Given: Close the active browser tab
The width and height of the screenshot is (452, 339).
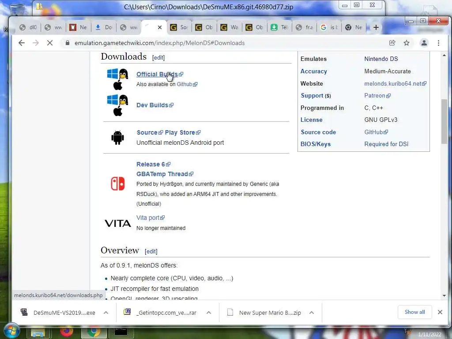Looking at the screenshot, I should [160, 27].
